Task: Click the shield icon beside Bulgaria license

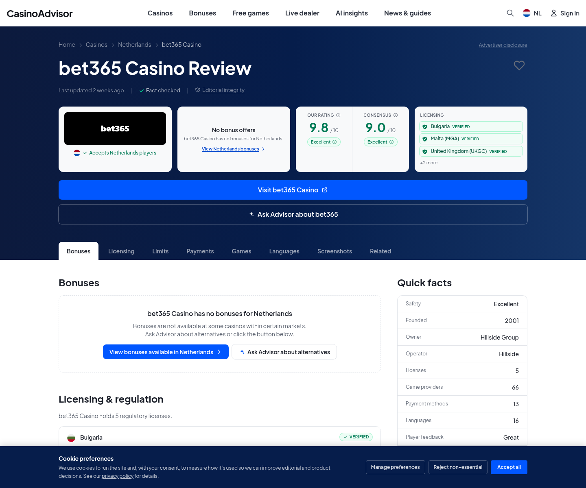Action: pos(425,127)
